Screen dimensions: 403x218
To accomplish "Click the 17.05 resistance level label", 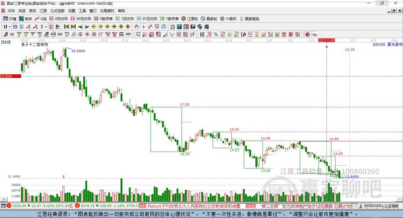I will 185,105.
